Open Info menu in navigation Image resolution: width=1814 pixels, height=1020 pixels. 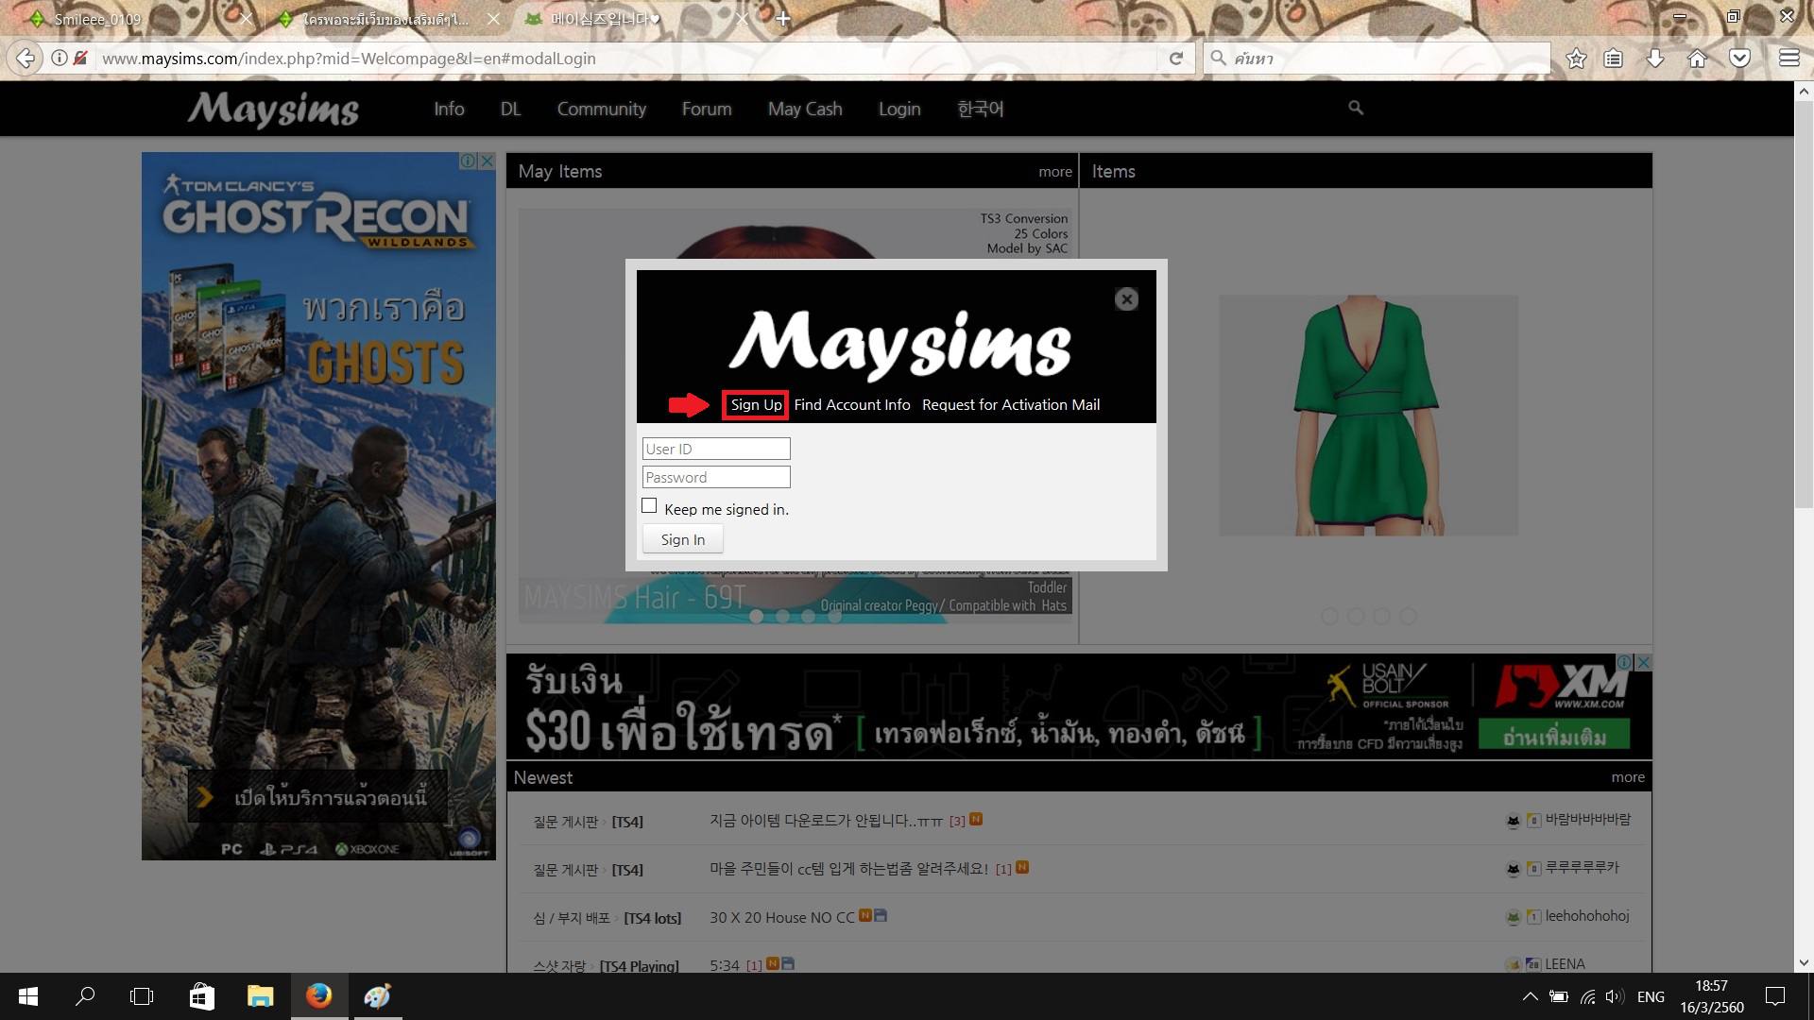449,109
